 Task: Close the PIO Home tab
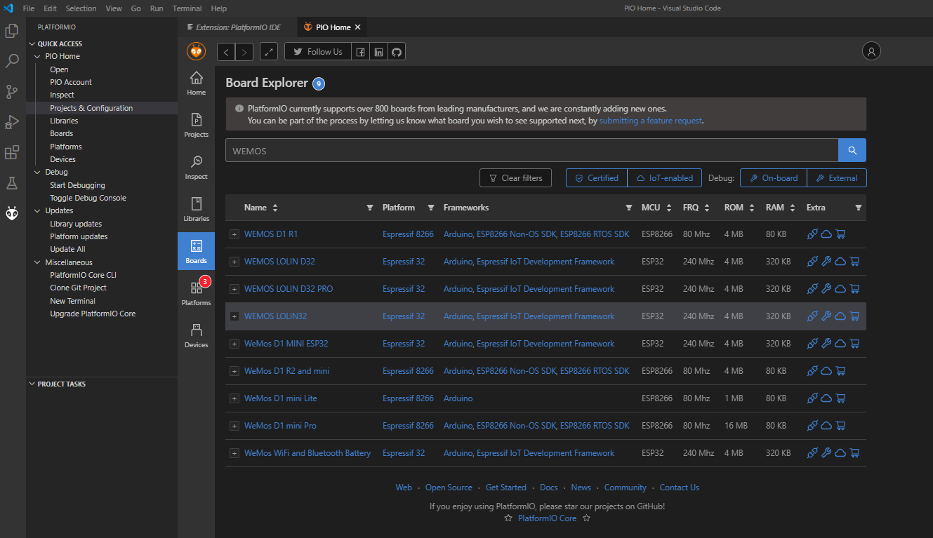[x=357, y=27]
